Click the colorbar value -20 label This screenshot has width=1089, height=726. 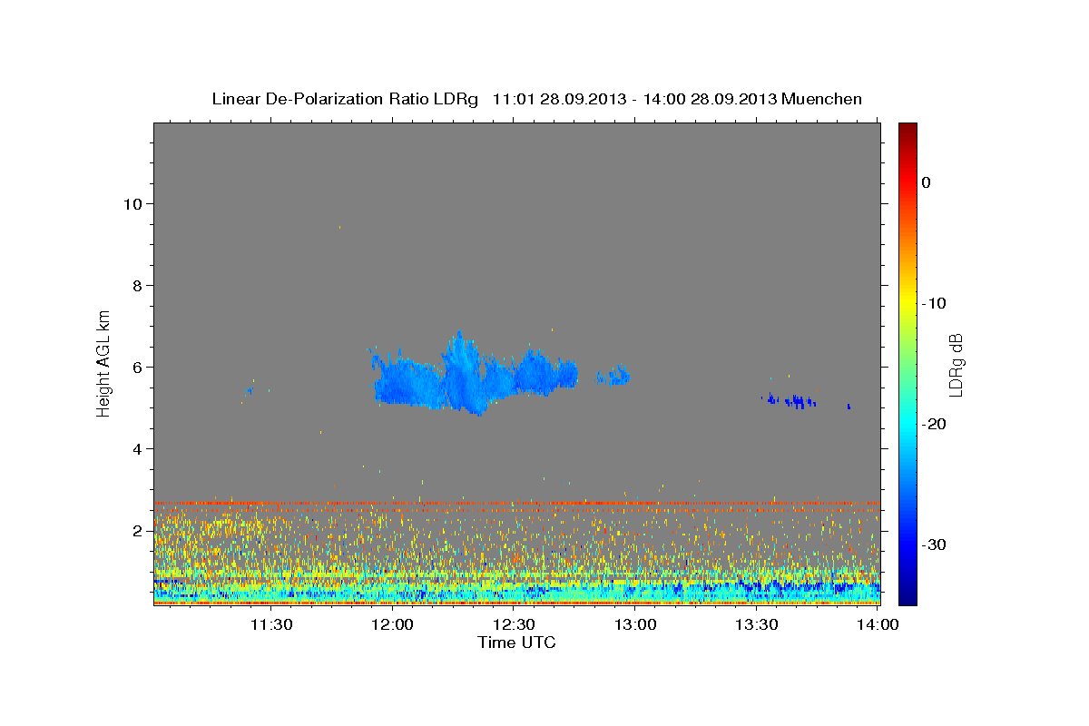[933, 424]
